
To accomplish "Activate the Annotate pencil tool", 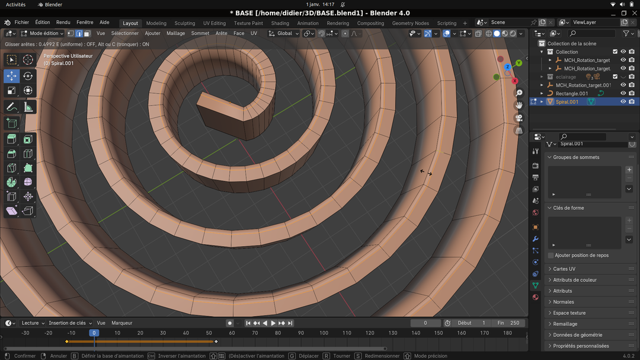I will (11, 107).
